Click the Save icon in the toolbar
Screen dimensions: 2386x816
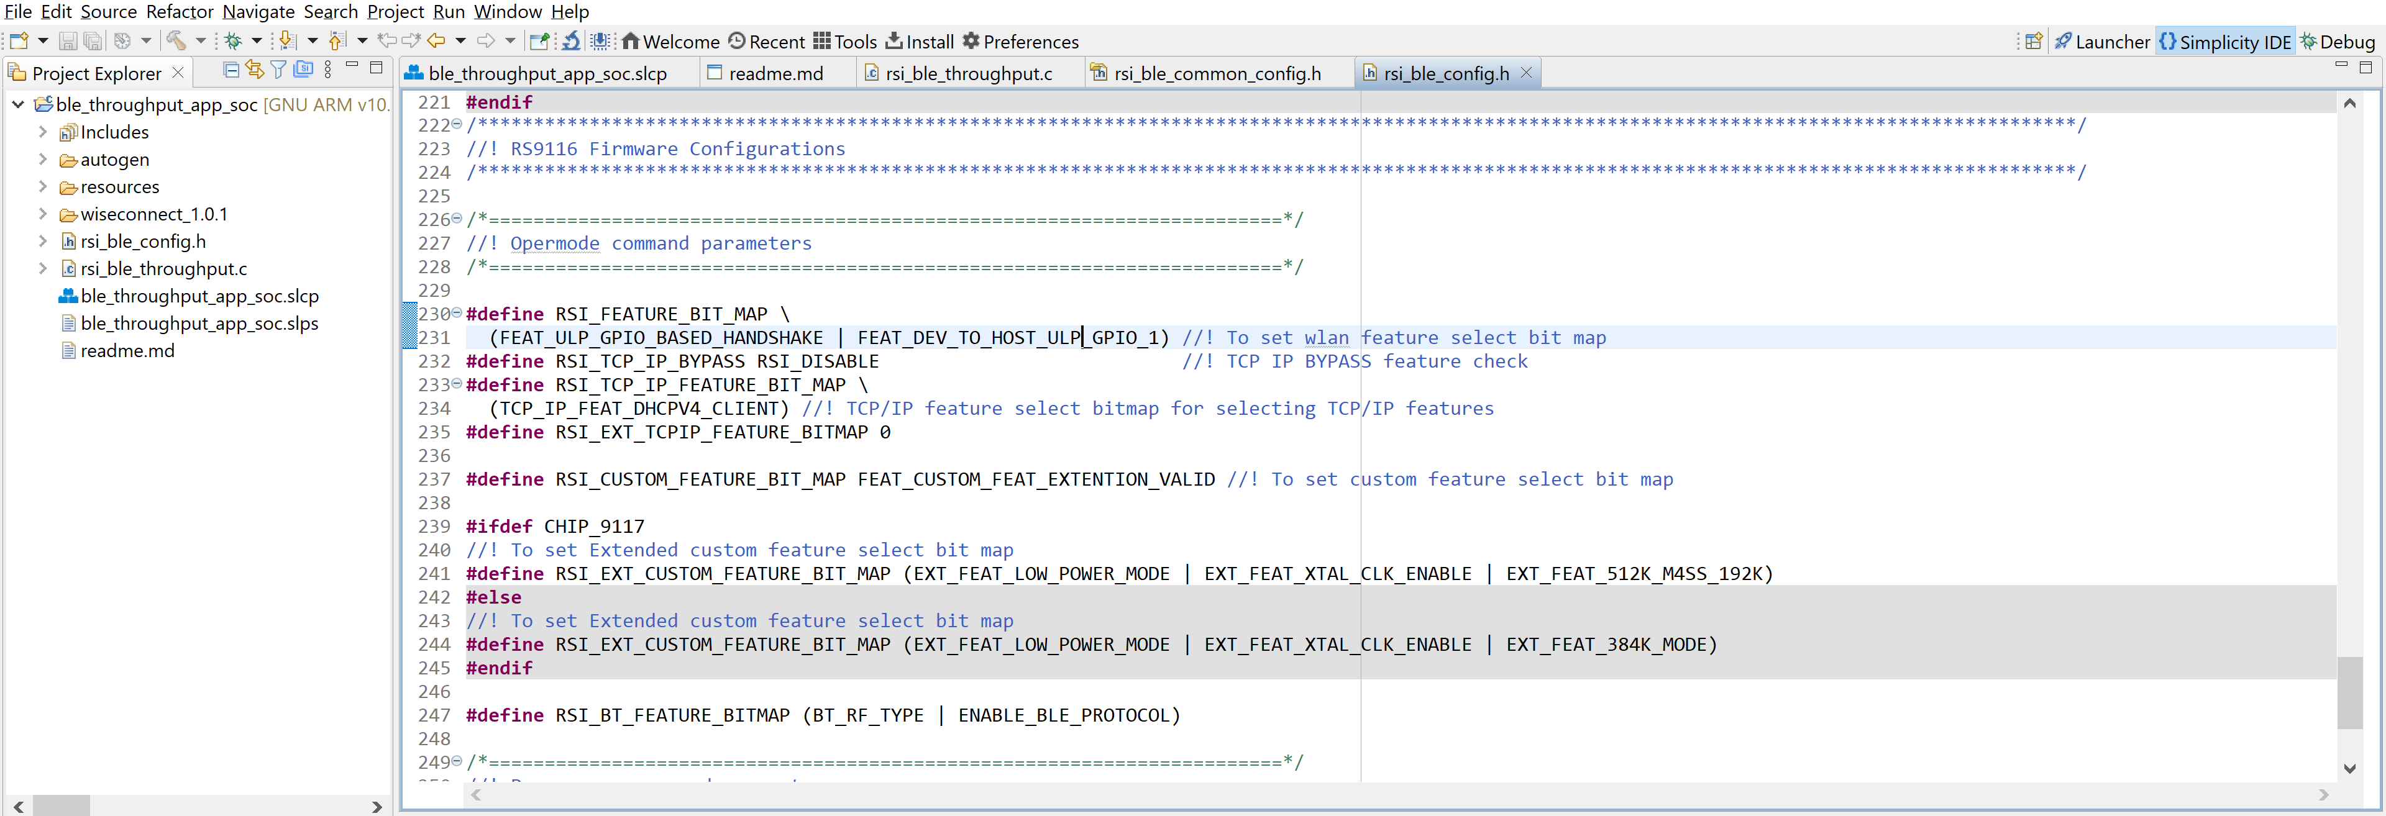pos(68,41)
